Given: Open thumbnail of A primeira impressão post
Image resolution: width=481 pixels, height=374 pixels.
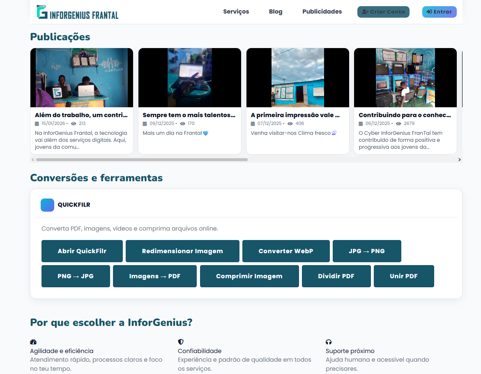Looking at the screenshot, I should coord(297,78).
